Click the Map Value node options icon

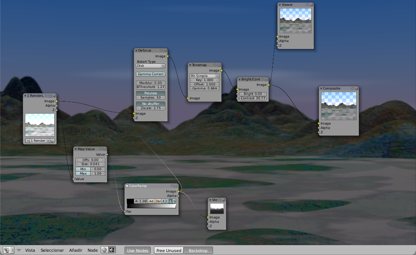tap(104, 149)
